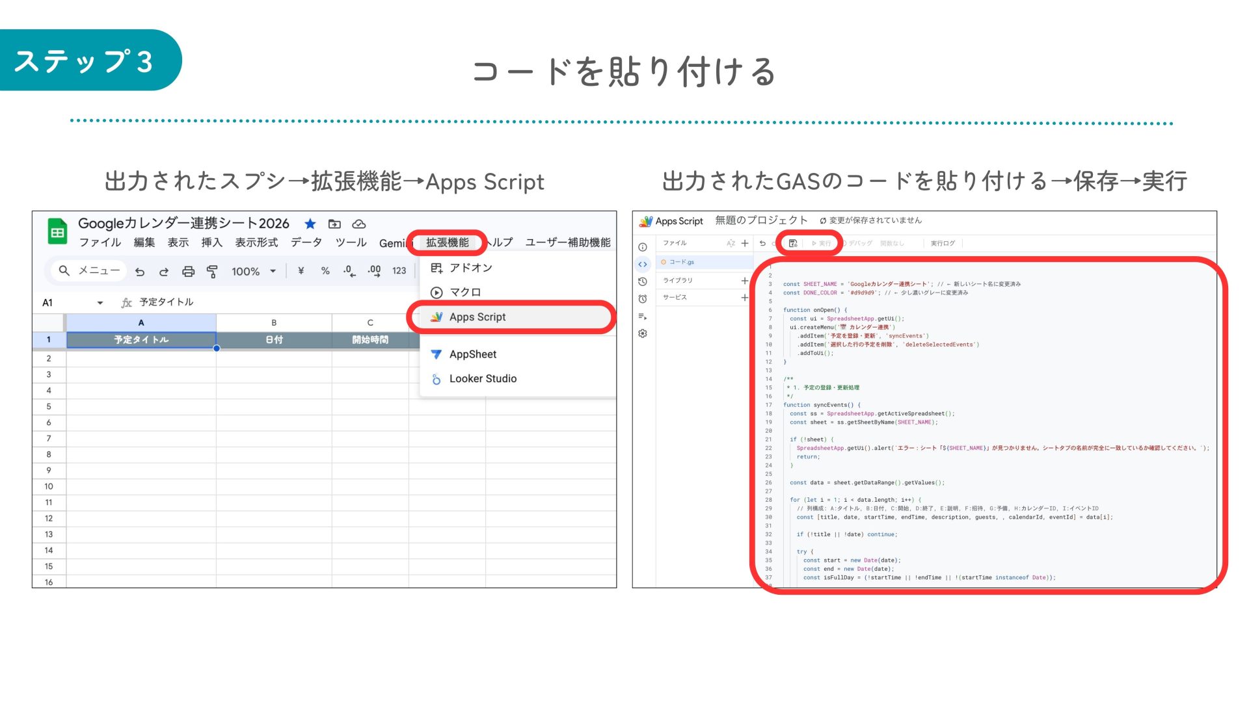Open the project overview info icon
Screen dimensions: 1249x702
point(643,247)
